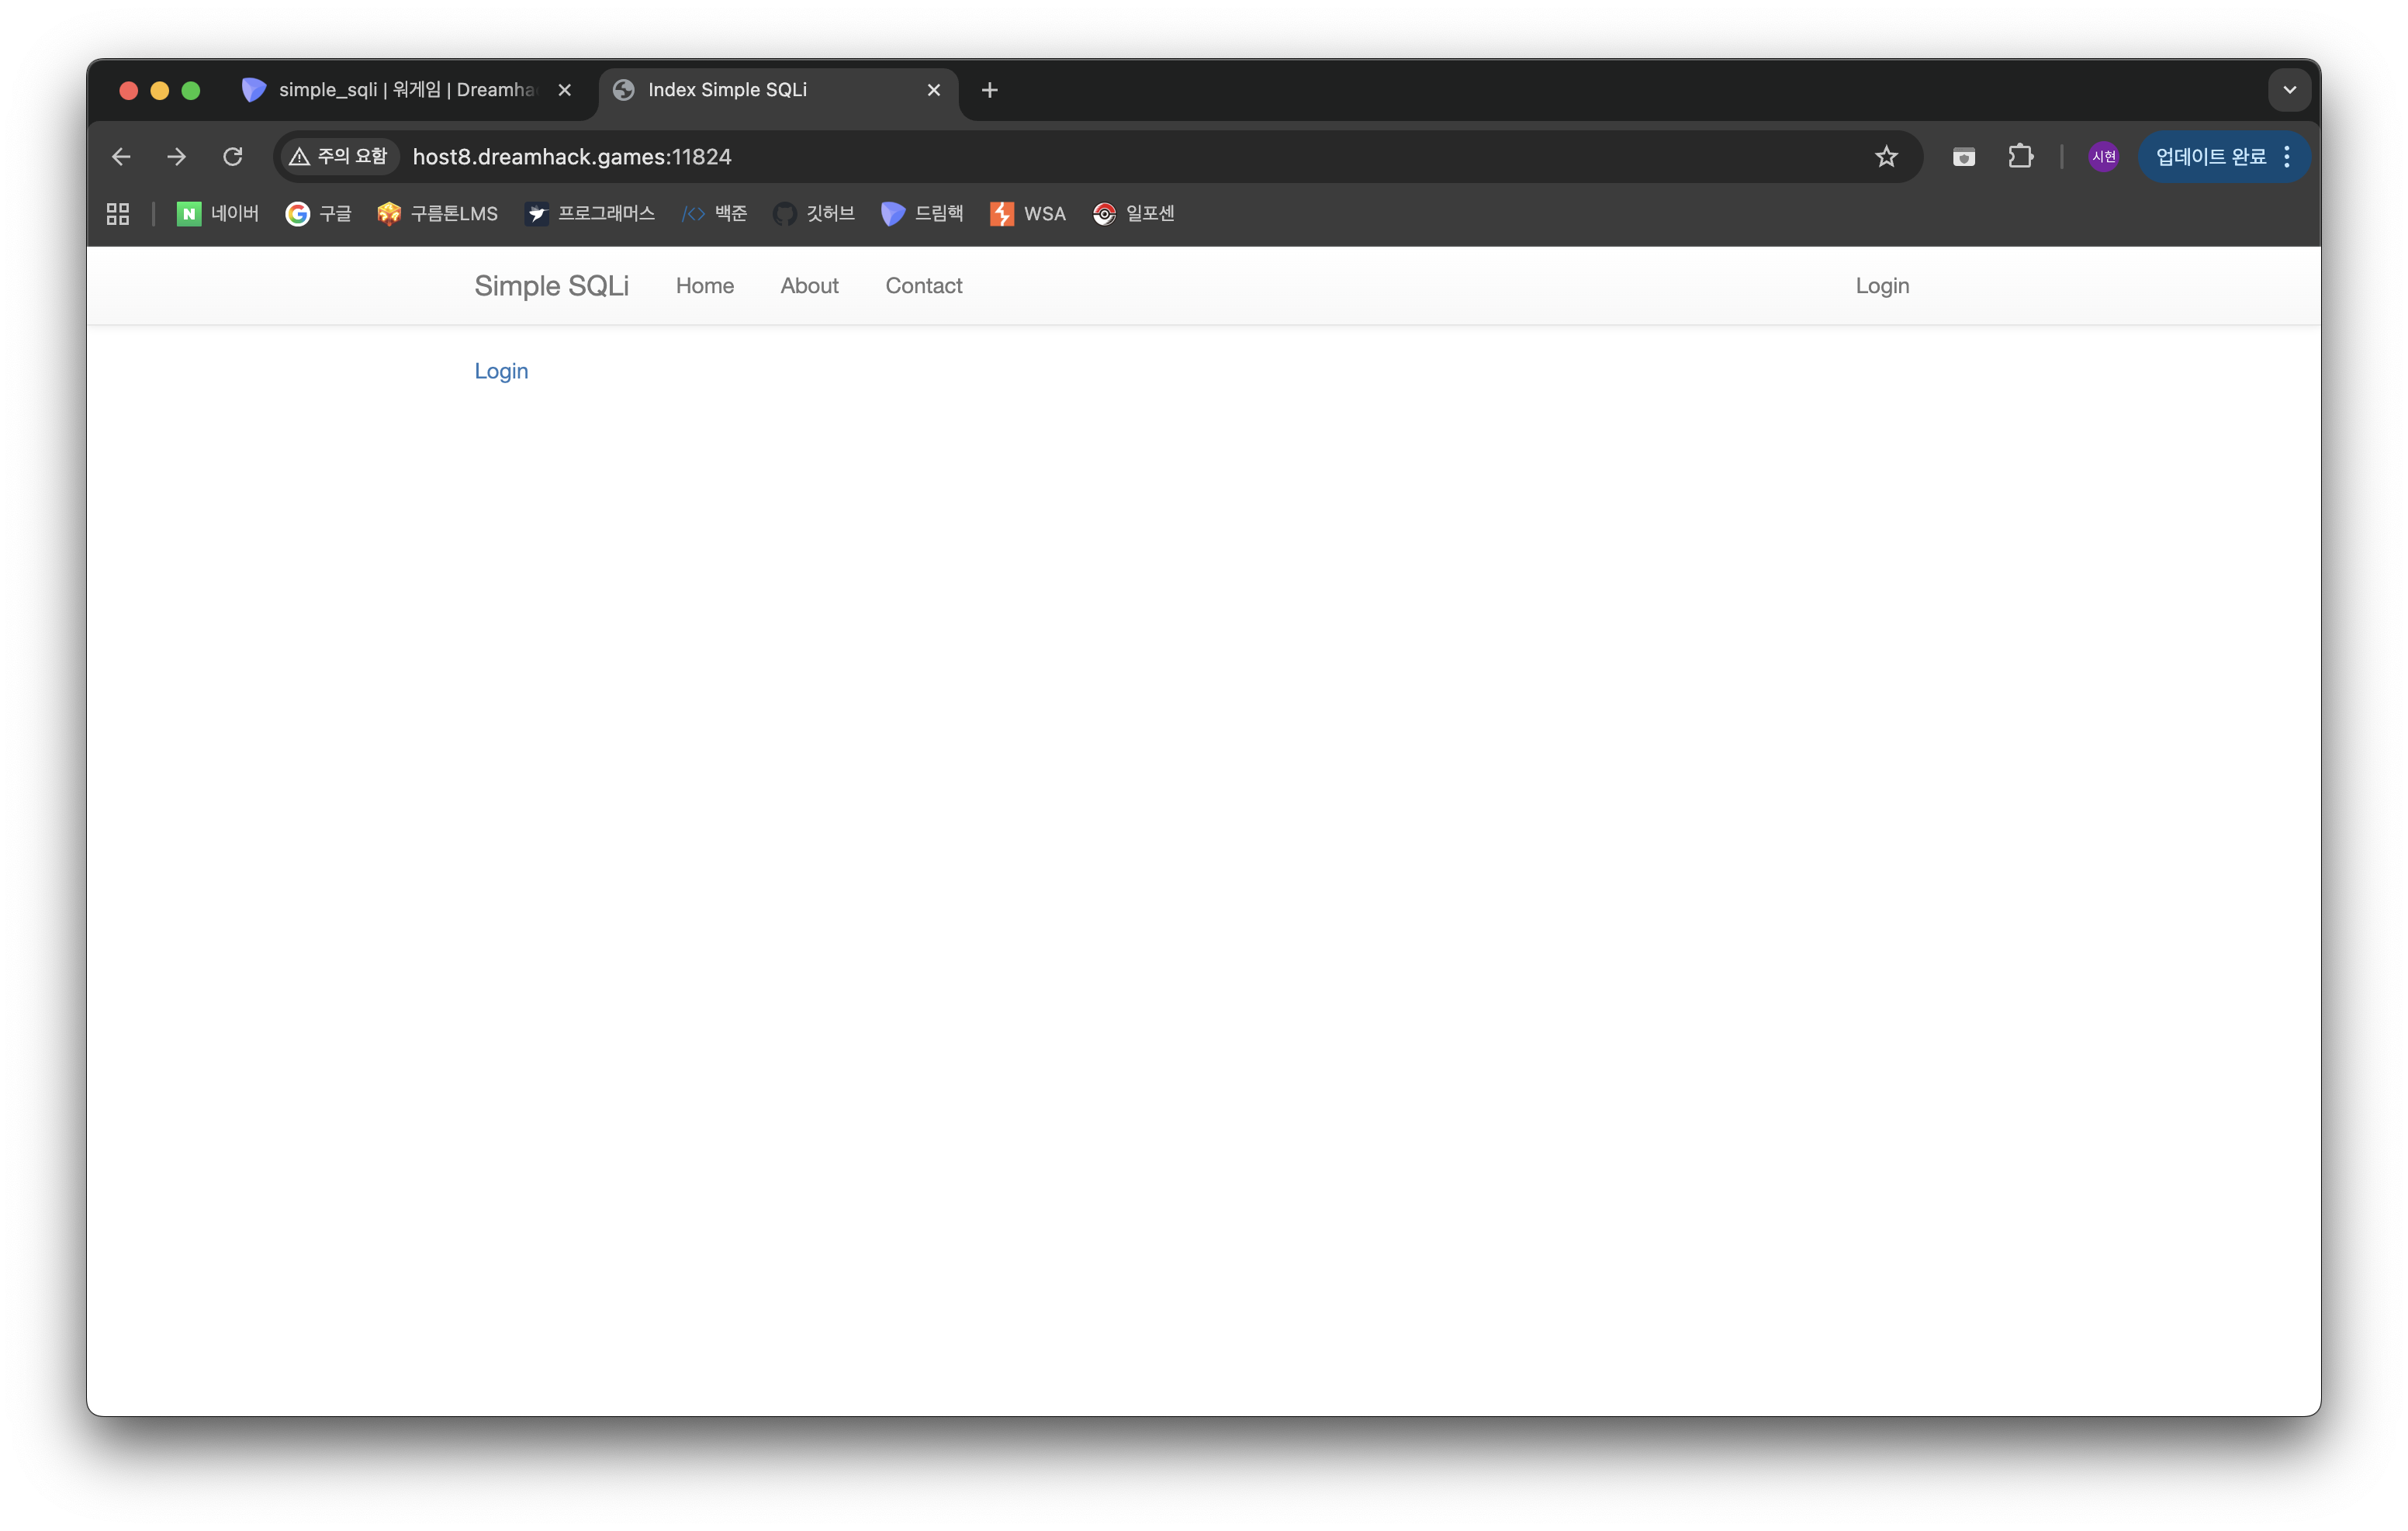Image resolution: width=2408 pixels, height=1531 pixels.
Task: Click the media control icon beside extensions
Action: (x=1963, y=157)
